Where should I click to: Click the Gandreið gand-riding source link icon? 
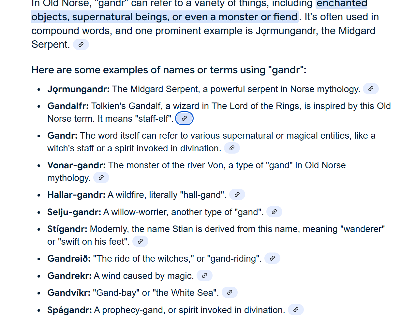[272, 258]
